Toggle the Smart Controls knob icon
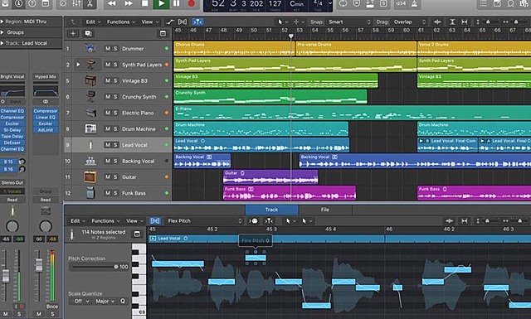The height and width of the screenshot is (319, 531). [63, 3]
